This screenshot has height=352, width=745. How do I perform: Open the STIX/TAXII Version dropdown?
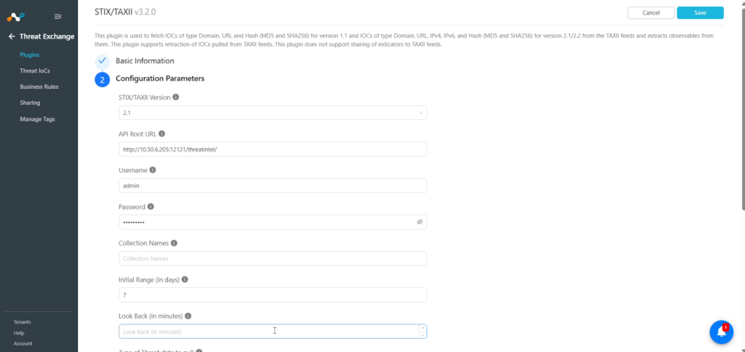click(273, 113)
